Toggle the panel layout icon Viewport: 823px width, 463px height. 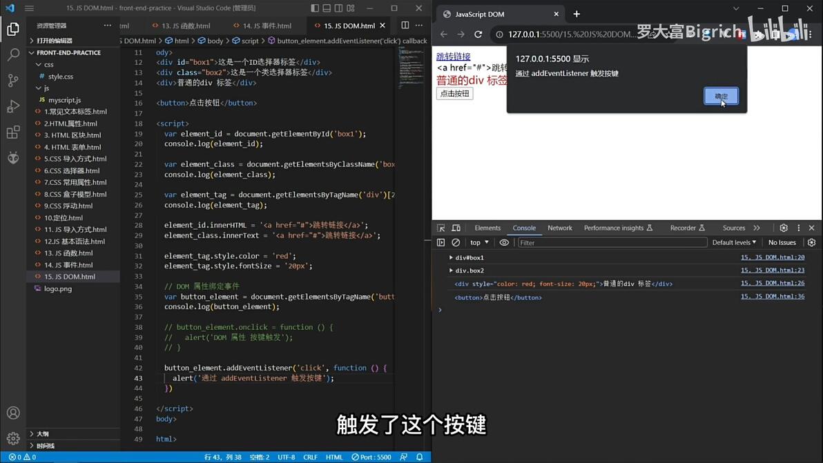(327, 8)
